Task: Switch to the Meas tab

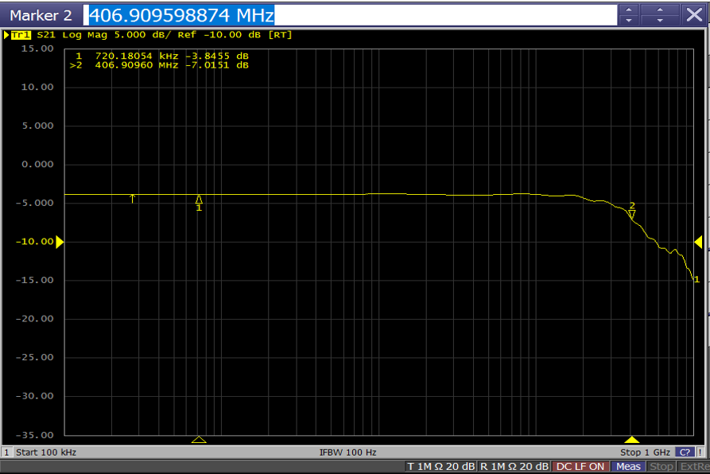Action: click(x=628, y=467)
